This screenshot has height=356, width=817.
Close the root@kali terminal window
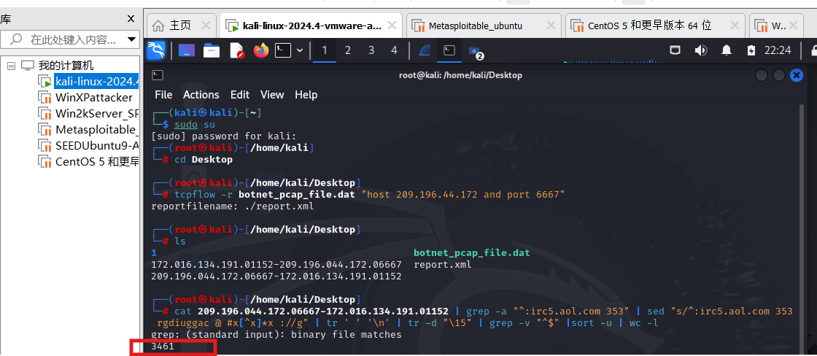pos(796,76)
